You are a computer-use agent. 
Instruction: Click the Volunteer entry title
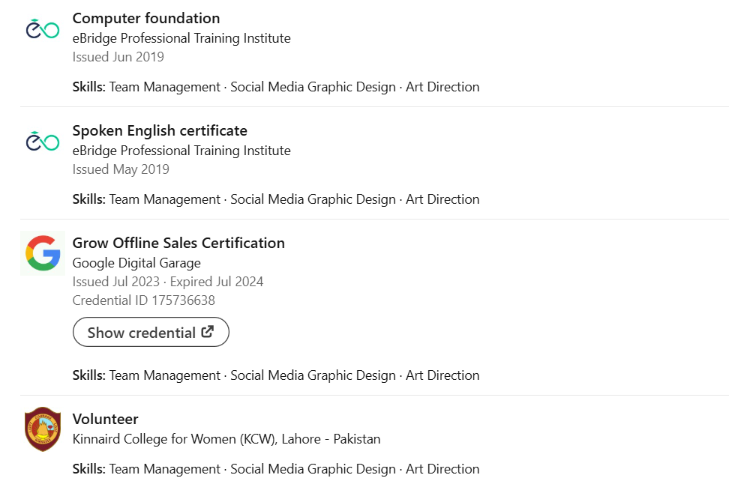coord(105,419)
